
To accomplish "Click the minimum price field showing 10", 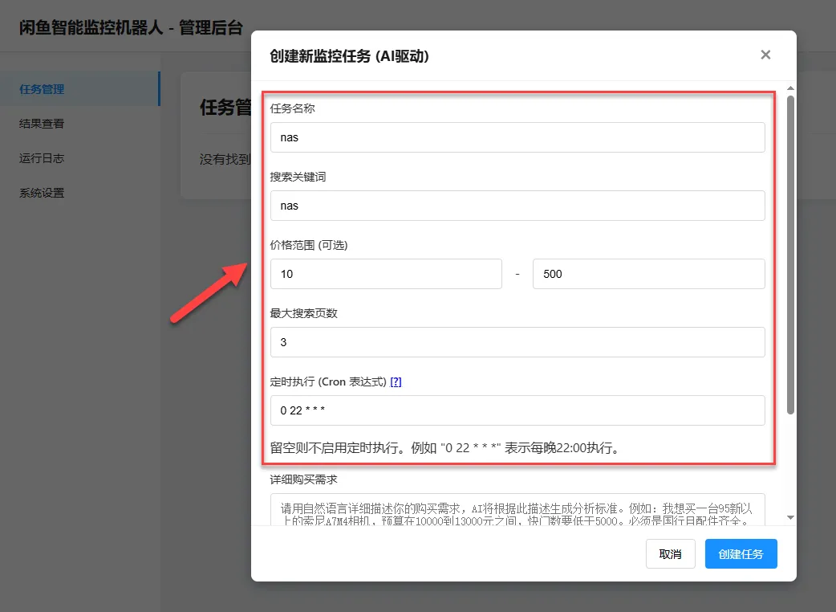I will click(386, 274).
